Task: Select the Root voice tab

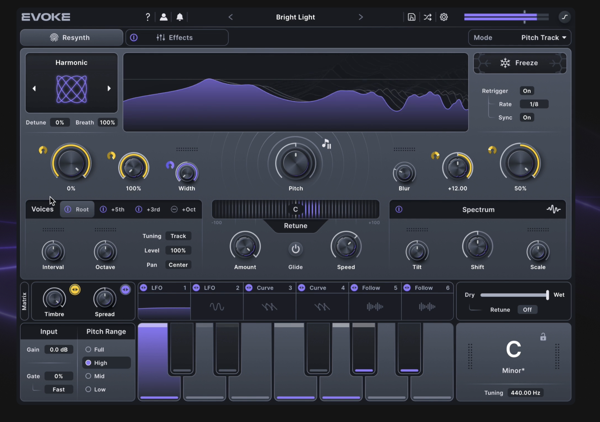Action: click(x=77, y=209)
